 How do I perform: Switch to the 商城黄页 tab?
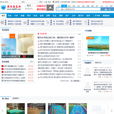point(16,98)
